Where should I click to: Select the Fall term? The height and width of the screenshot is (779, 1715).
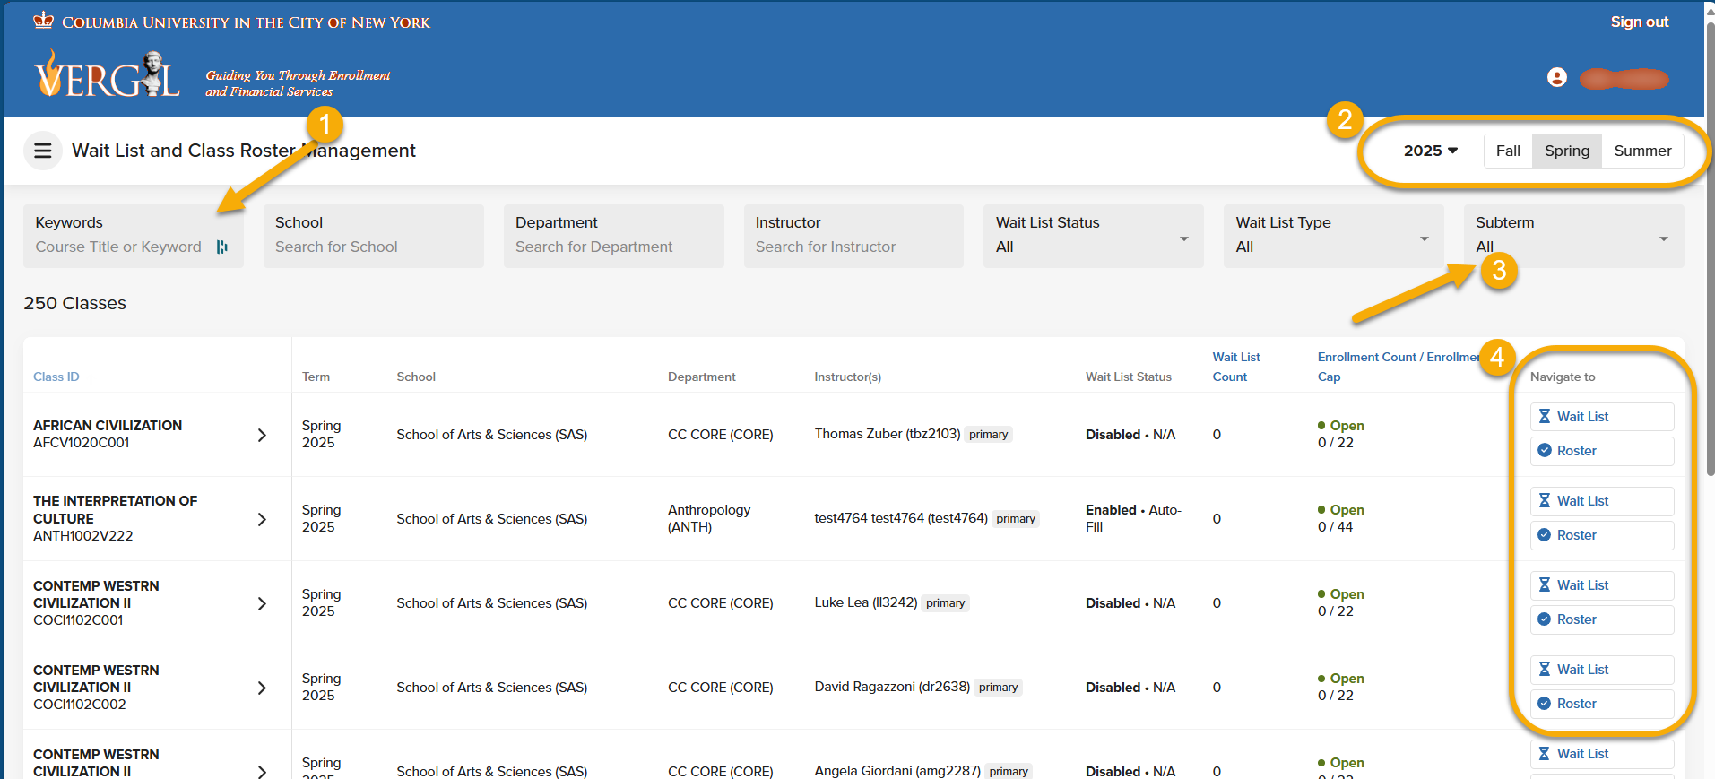(1508, 151)
